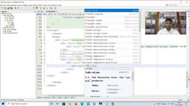The image size is (190, 106).
Task: Click the Open Project toolbar icon
Action: 8,8
